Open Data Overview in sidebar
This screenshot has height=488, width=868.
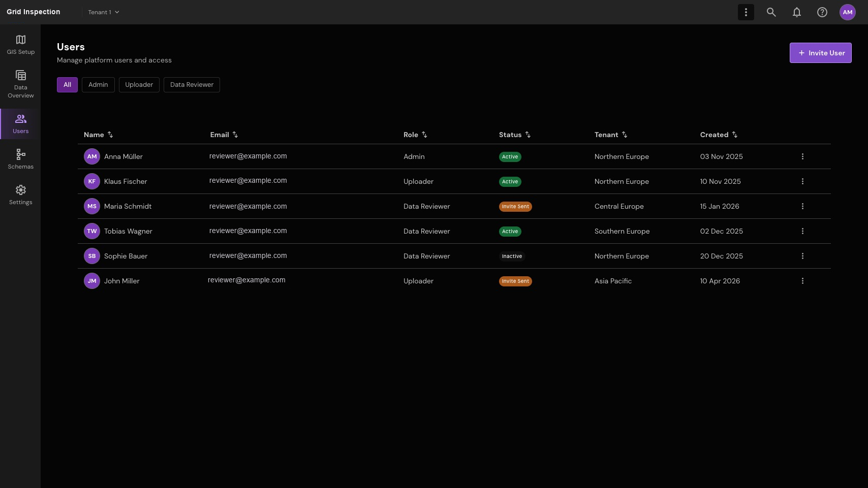click(21, 84)
